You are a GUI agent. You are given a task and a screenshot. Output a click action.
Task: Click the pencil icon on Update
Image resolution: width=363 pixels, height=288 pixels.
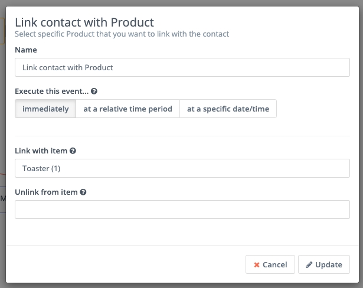309,265
